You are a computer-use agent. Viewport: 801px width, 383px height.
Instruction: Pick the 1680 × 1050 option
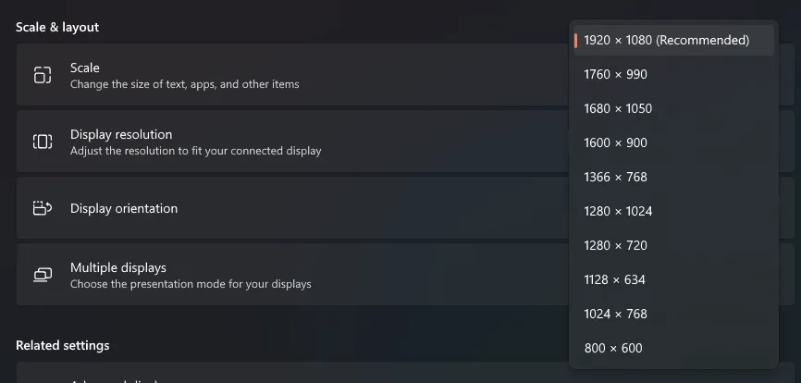pyautogui.click(x=618, y=108)
